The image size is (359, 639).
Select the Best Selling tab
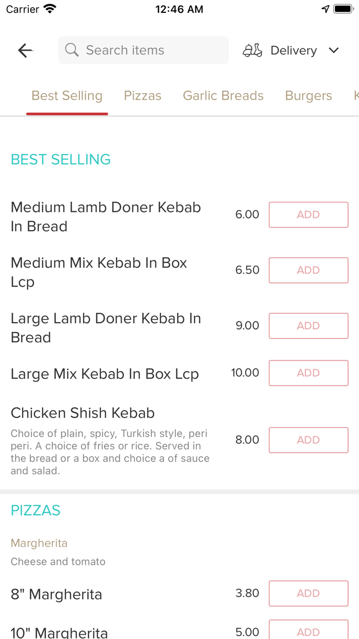point(67,96)
